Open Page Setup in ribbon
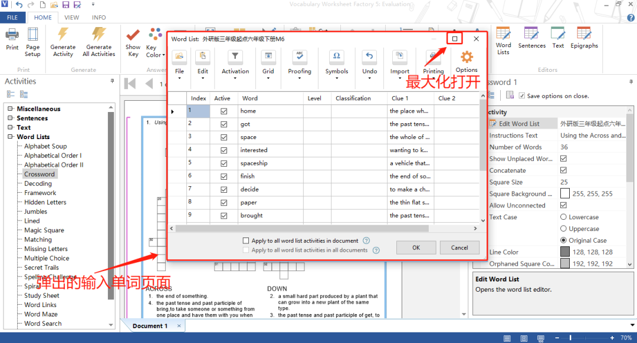 point(32,35)
